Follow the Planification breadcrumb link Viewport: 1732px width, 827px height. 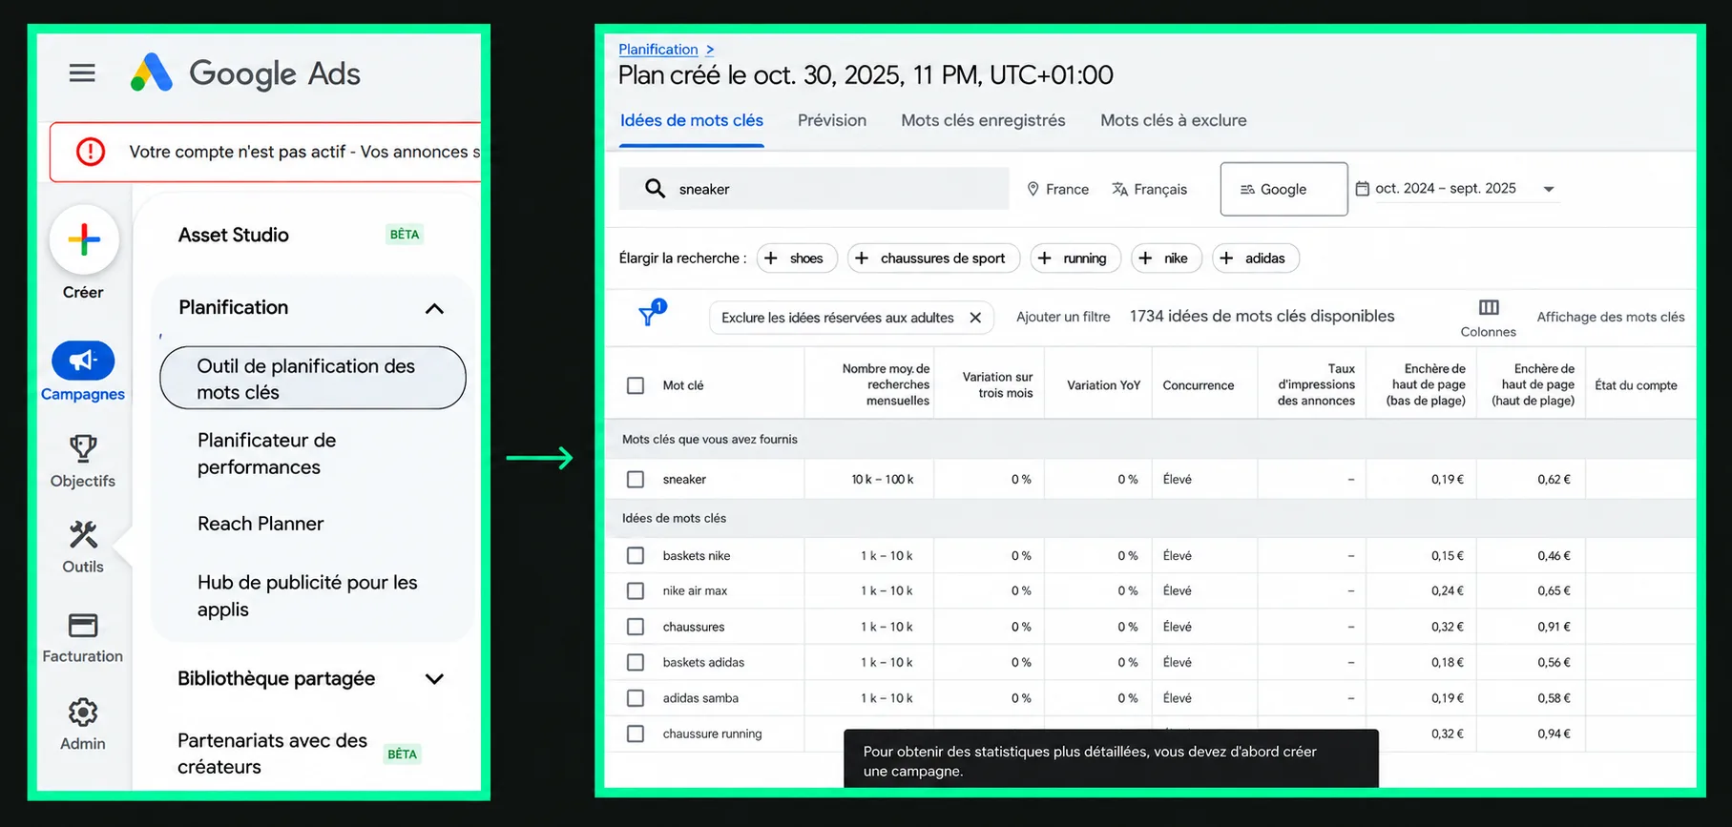(658, 50)
